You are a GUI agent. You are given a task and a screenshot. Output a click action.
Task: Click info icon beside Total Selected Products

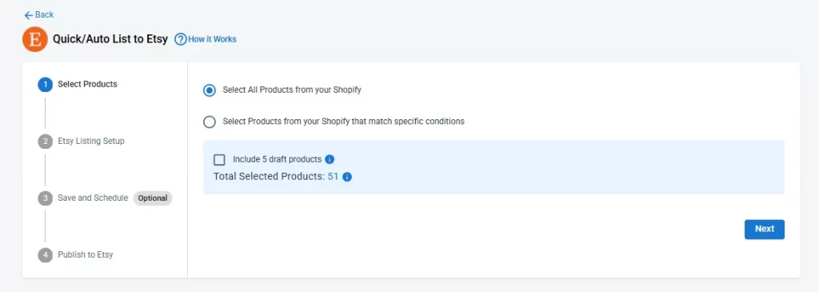347,177
